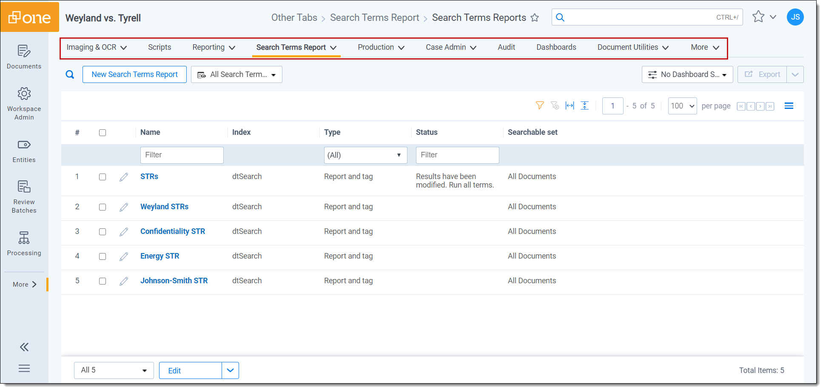The width and height of the screenshot is (823, 390).
Task: Collapse the sidebar with double chevron
Action: [x=24, y=347]
